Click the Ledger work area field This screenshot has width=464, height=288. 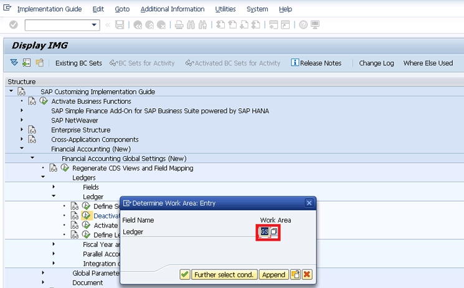tap(264, 231)
